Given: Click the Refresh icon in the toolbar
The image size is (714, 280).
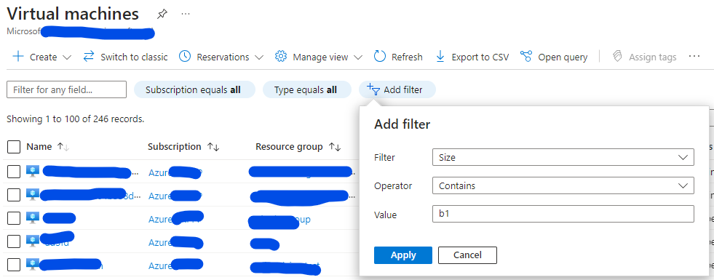Looking at the screenshot, I should click(380, 57).
